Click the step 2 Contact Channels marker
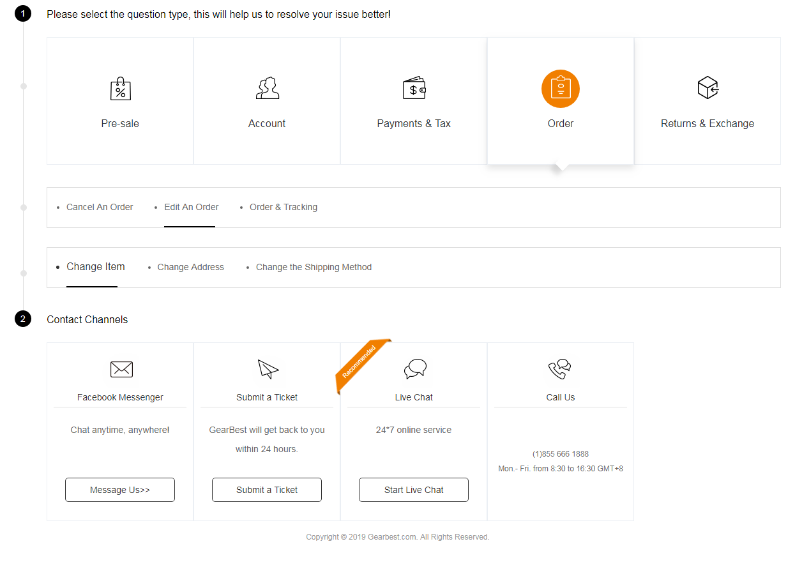Viewport: 802px width, 569px height. click(x=23, y=319)
